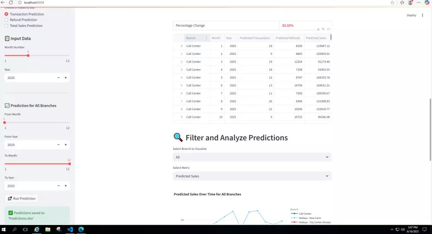The image size is (432, 234).
Task: Click the browser back arrow
Action: pyautogui.click(x=3, y=3)
